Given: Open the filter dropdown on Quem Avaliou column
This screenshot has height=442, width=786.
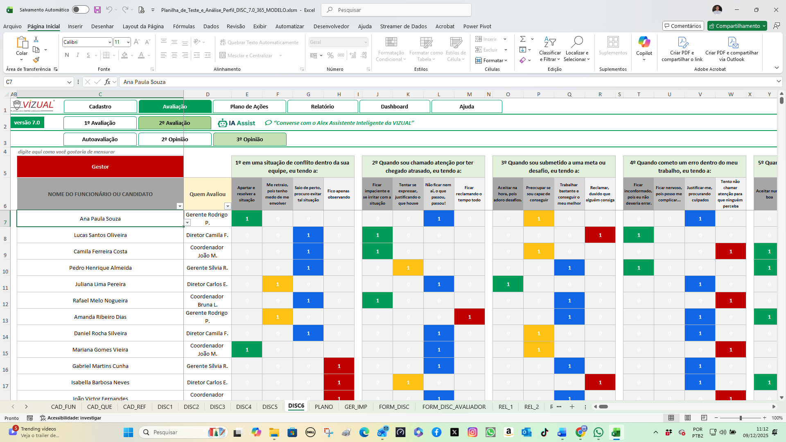Looking at the screenshot, I should [x=228, y=207].
